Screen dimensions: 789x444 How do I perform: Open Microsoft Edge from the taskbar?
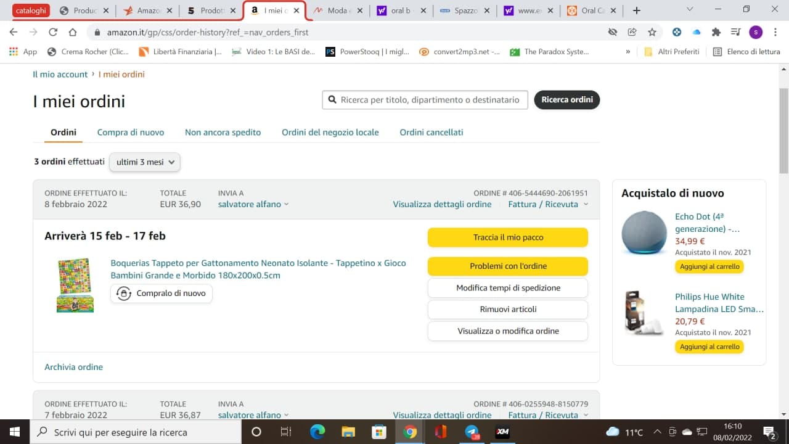click(317, 432)
